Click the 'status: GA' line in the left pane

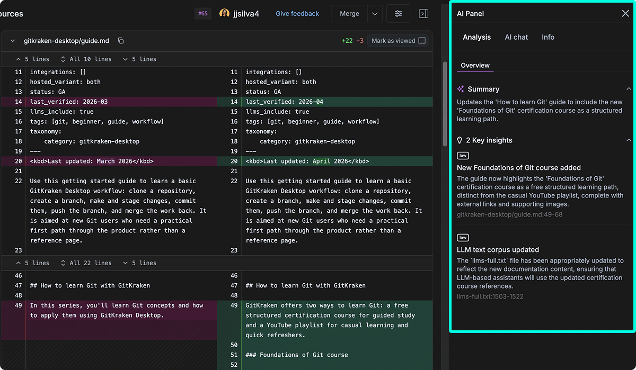[48, 92]
